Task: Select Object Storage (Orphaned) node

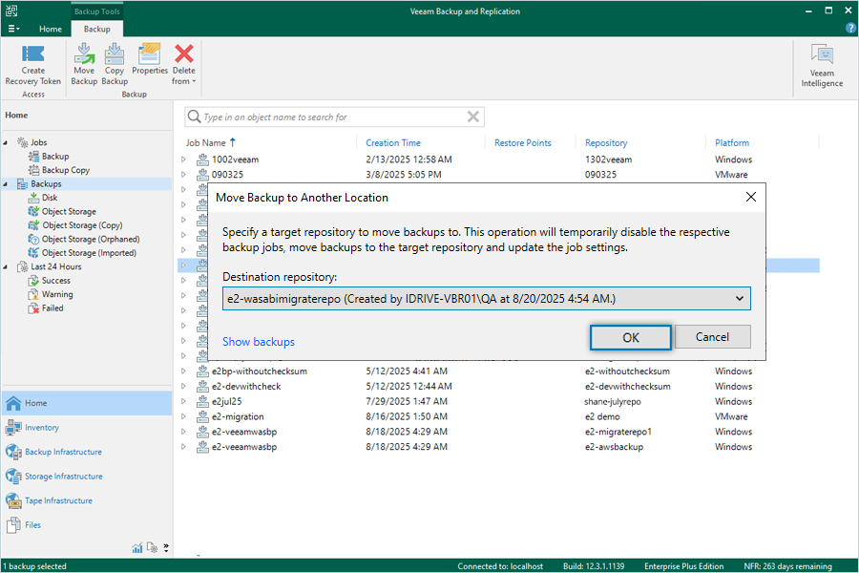Action: click(x=91, y=239)
